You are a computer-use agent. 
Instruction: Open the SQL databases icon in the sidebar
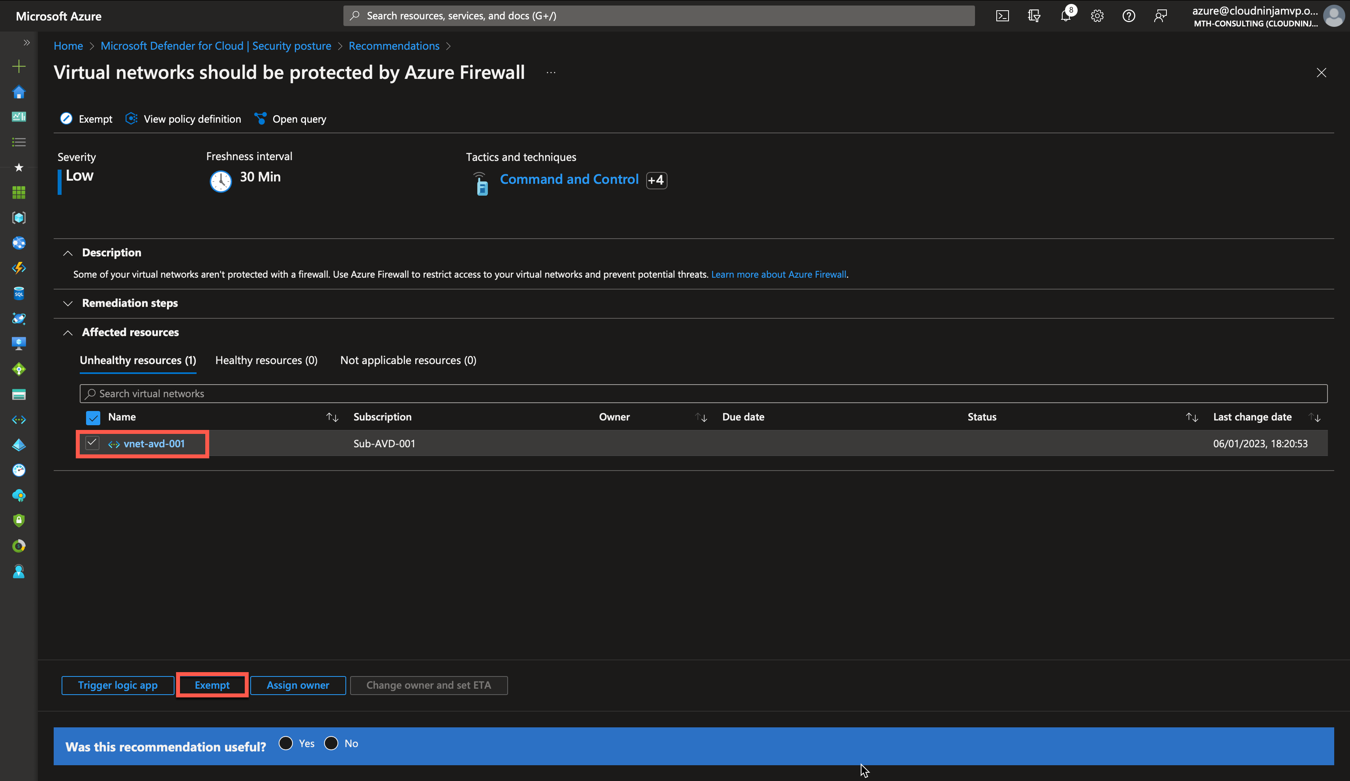point(19,293)
